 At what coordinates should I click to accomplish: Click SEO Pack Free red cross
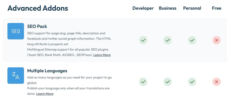click(x=217, y=40)
